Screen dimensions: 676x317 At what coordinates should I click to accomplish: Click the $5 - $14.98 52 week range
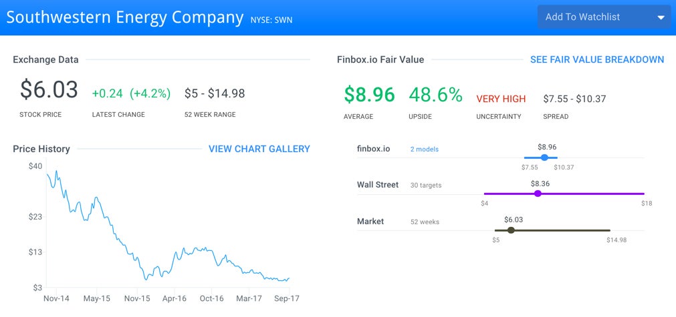[215, 93]
